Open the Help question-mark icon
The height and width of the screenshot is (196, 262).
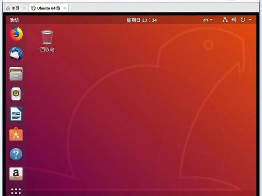(16, 154)
